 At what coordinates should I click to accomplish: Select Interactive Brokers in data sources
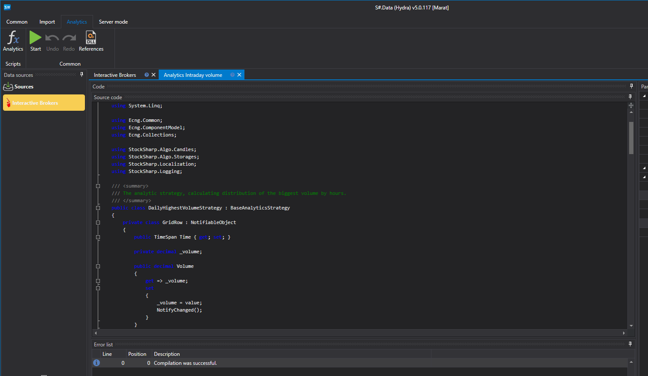tap(44, 103)
